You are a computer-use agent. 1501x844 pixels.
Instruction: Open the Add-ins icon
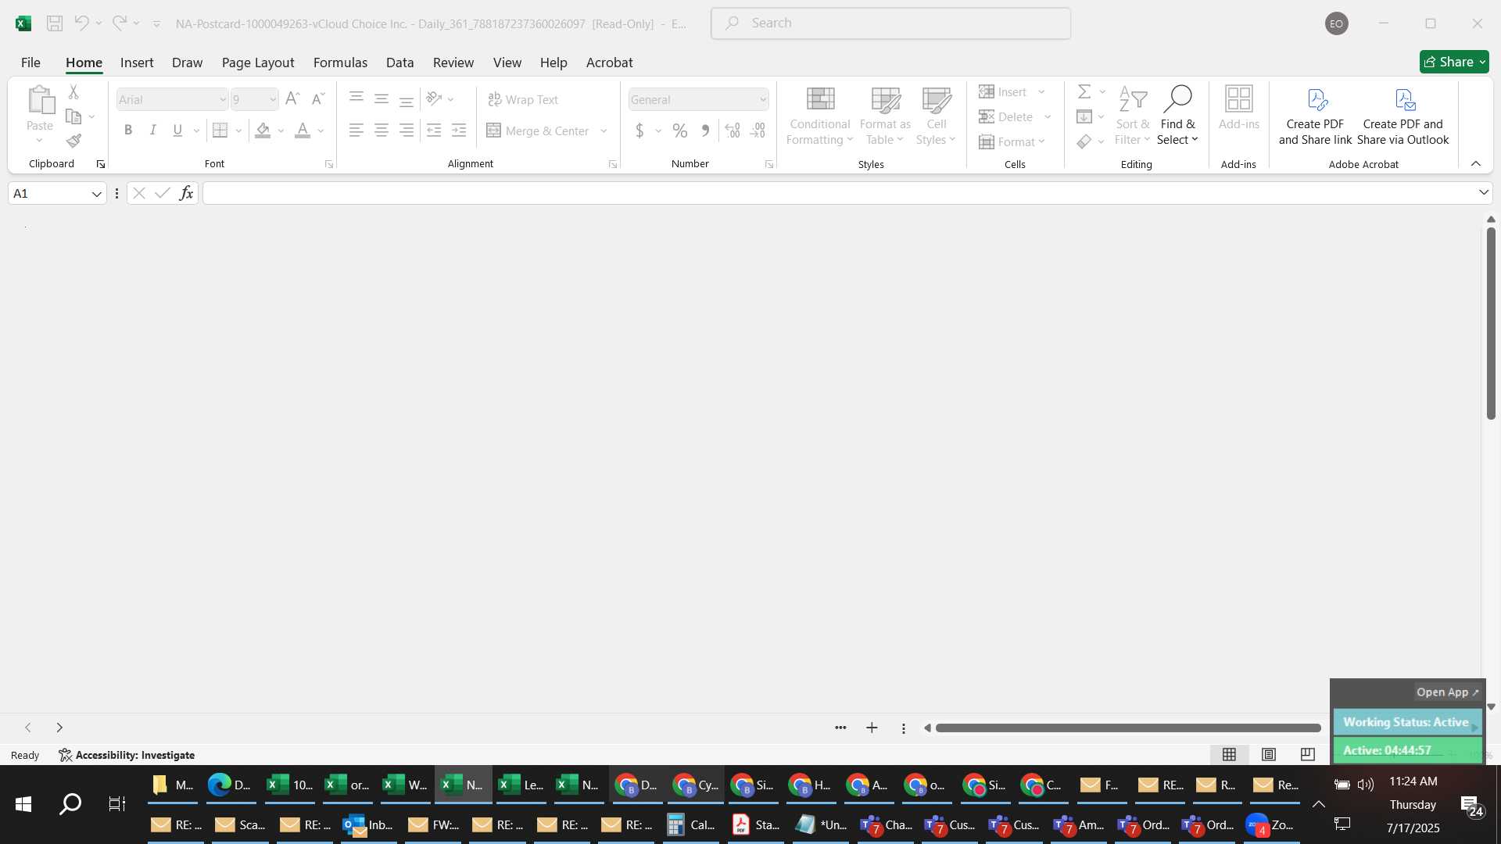point(1239,108)
